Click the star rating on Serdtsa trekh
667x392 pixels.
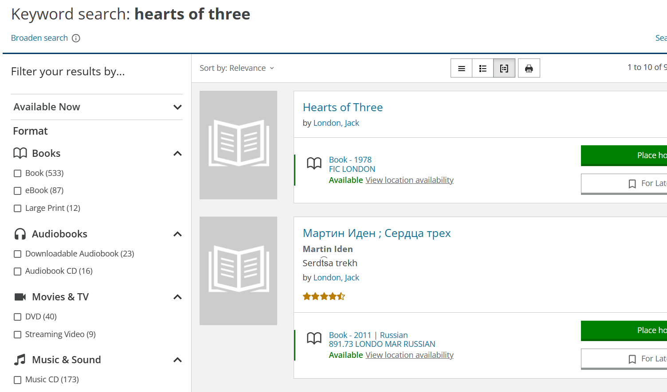324,296
